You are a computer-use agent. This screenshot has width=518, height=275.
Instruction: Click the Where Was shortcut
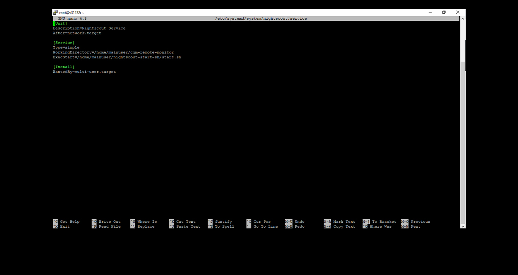(x=377, y=227)
